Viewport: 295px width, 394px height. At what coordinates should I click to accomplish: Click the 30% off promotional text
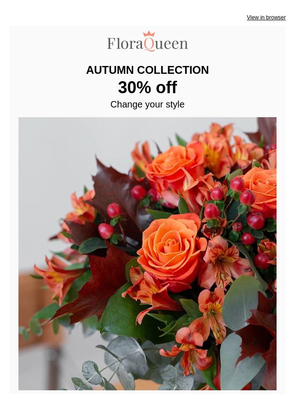[x=147, y=88]
